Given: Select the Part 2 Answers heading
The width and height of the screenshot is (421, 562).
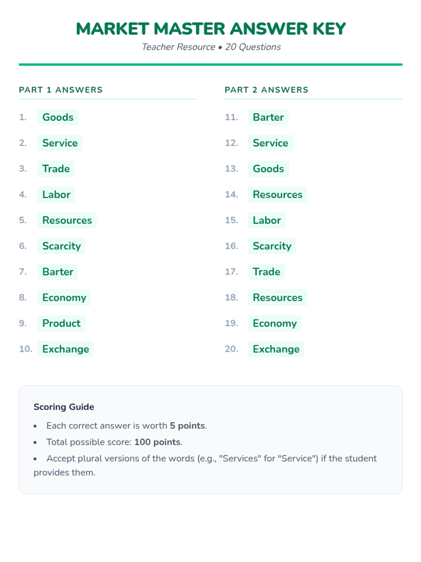Looking at the screenshot, I should coord(266,90).
